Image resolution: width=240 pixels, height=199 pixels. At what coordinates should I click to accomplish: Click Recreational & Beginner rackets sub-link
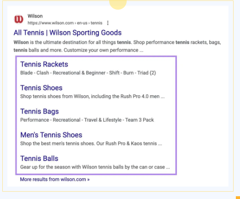(79, 73)
